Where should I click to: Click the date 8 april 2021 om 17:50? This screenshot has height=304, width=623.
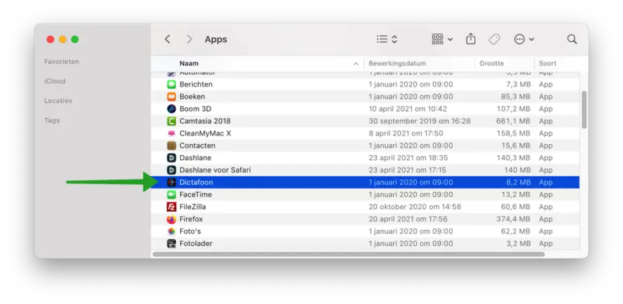coord(406,134)
